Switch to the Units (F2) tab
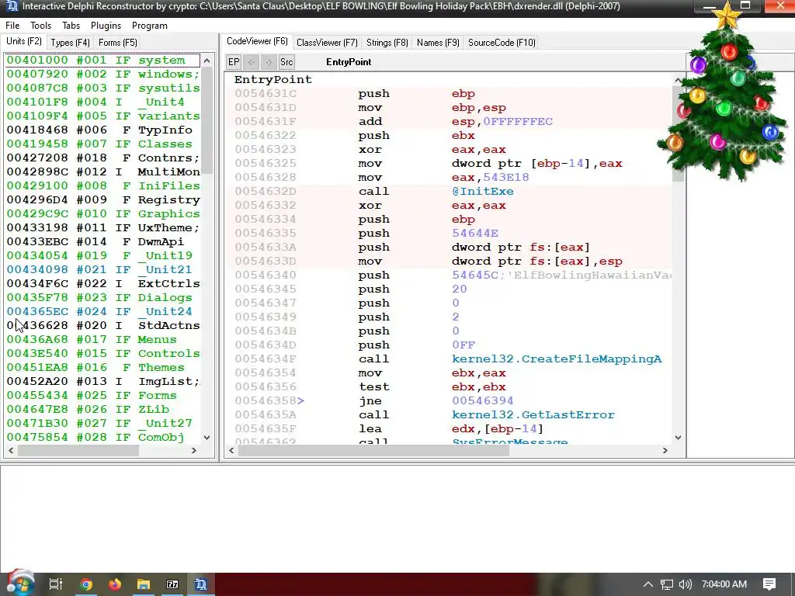Image resolution: width=795 pixels, height=596 pixels. (24, 42)
